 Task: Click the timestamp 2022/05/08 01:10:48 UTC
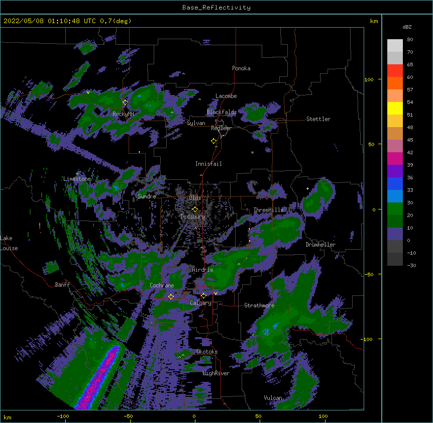(50, 21)
